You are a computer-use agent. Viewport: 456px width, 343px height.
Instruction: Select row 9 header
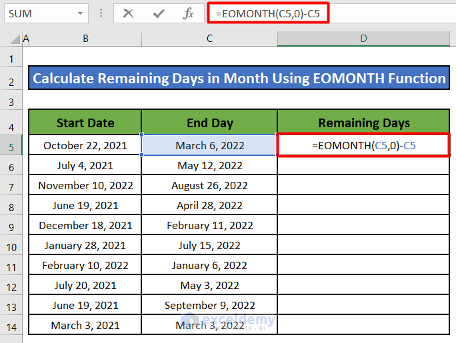[11, 226]
